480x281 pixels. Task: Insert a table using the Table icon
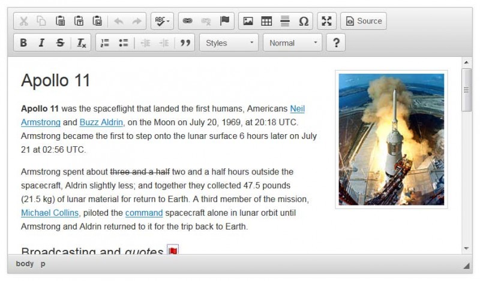point(266,21)
